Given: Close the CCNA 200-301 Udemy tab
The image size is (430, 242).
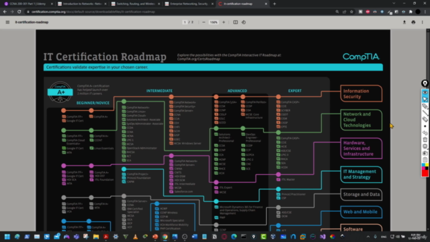Looking at the screenshot, I should (52, 4).
